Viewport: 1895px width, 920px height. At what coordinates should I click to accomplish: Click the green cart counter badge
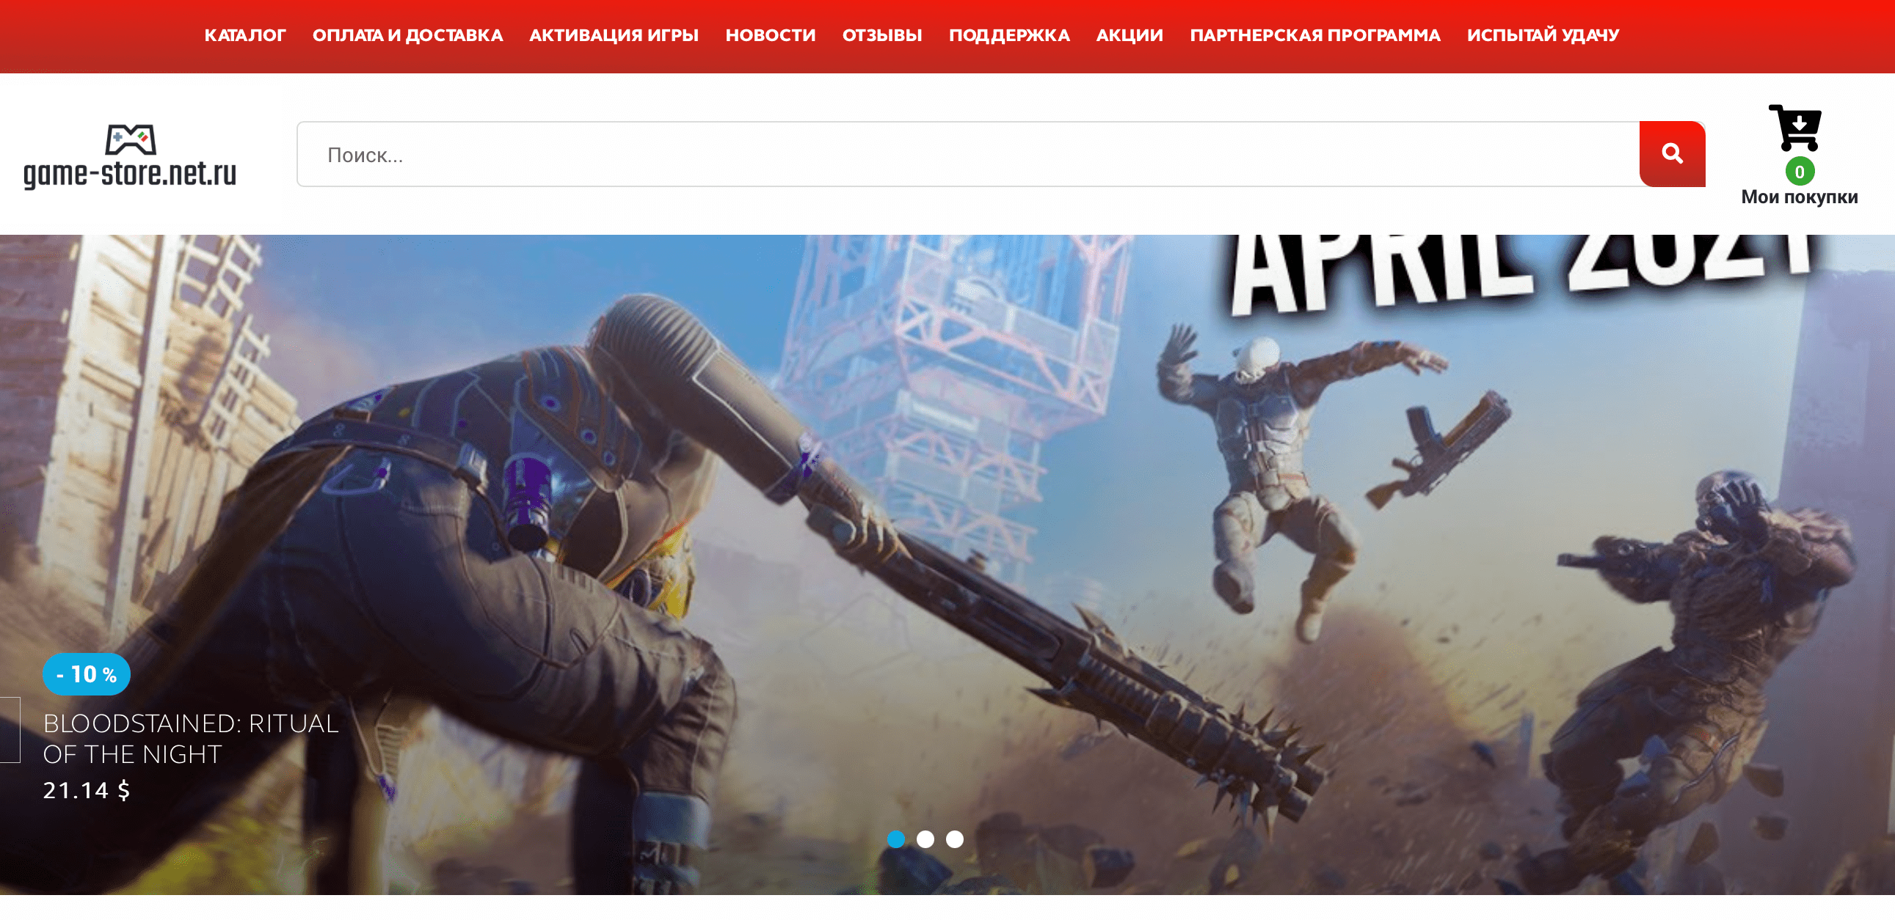1800,172
